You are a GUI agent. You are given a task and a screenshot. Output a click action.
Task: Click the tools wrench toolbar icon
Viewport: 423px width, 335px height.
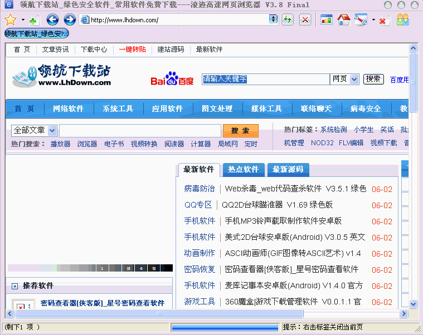tap(361, 19)
